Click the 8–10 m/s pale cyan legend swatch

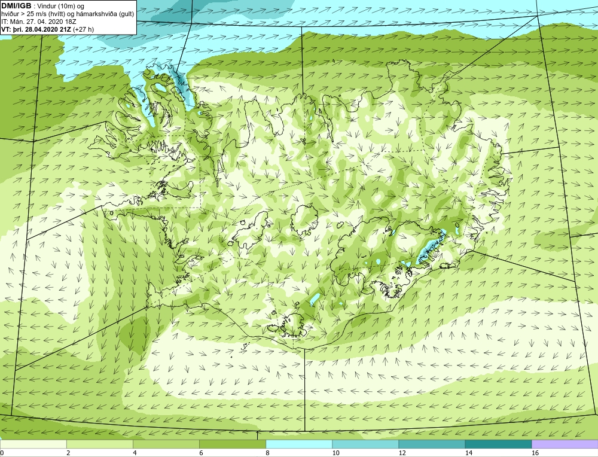click(298, 444)
